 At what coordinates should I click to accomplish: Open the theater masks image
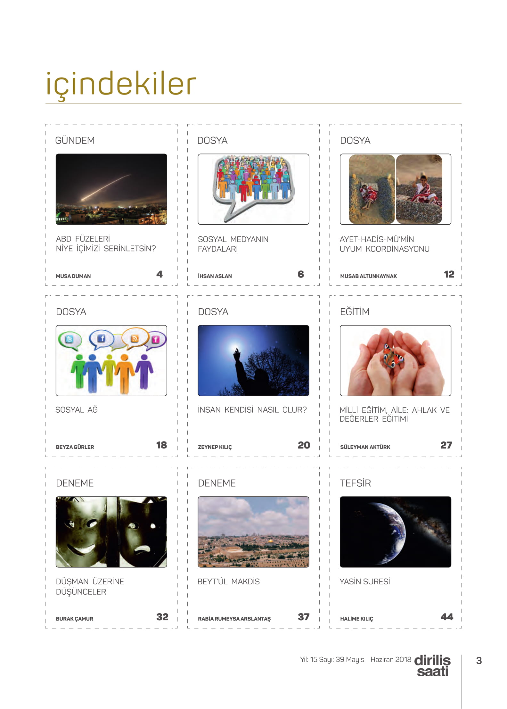coord(111,532)
